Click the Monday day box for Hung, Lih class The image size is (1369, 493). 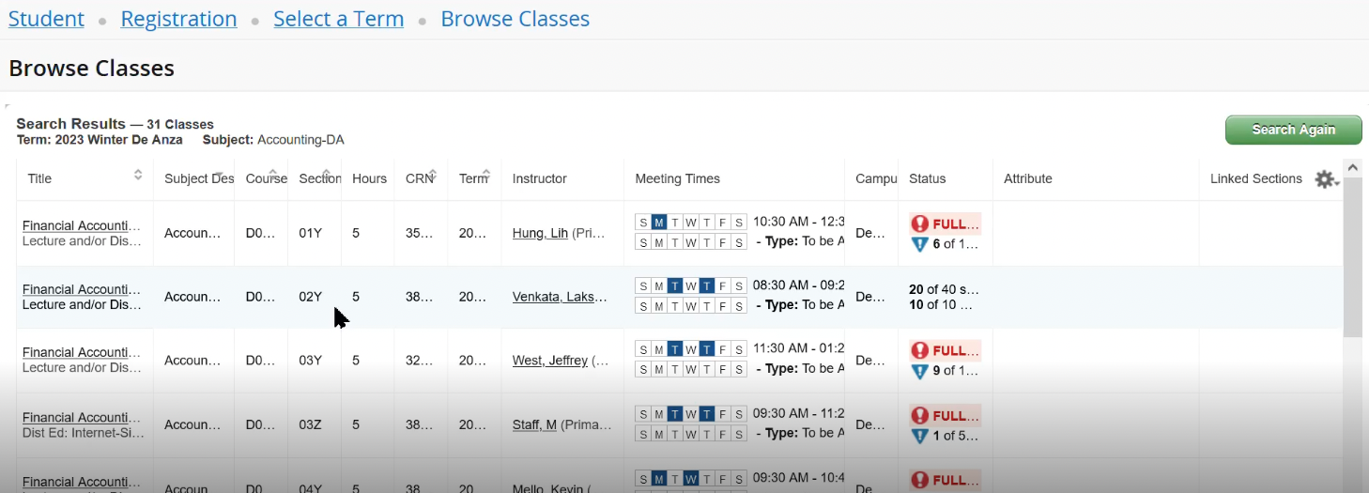[x=659, y=223]
